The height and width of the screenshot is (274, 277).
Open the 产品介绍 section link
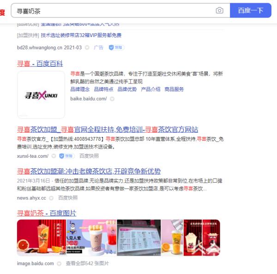(x=151, y=89)
